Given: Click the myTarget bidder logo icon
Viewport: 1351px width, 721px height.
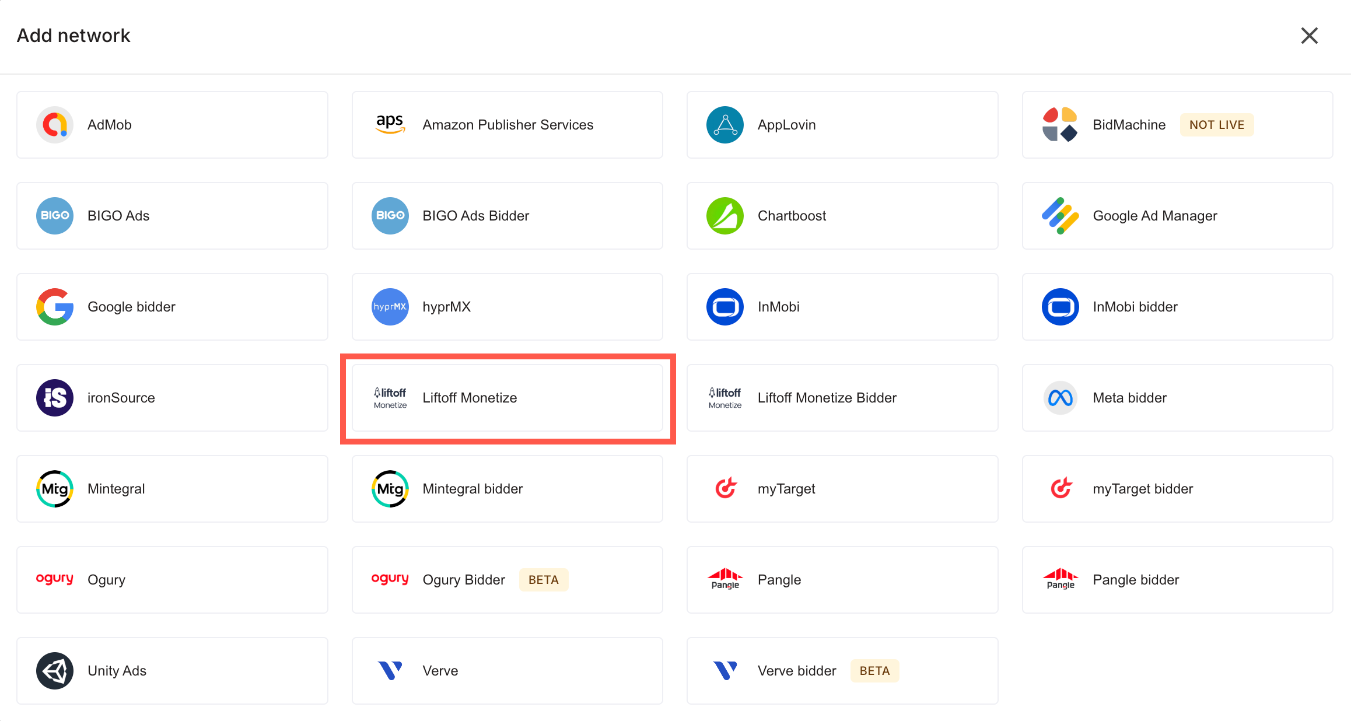Looking at the screenshot, I should pyautogui.click(x=1061, y=488).
